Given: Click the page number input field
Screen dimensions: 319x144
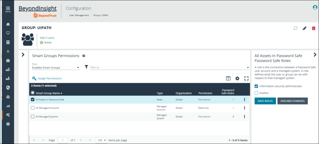Looking at the screenshot, I should tap(63, 140).
